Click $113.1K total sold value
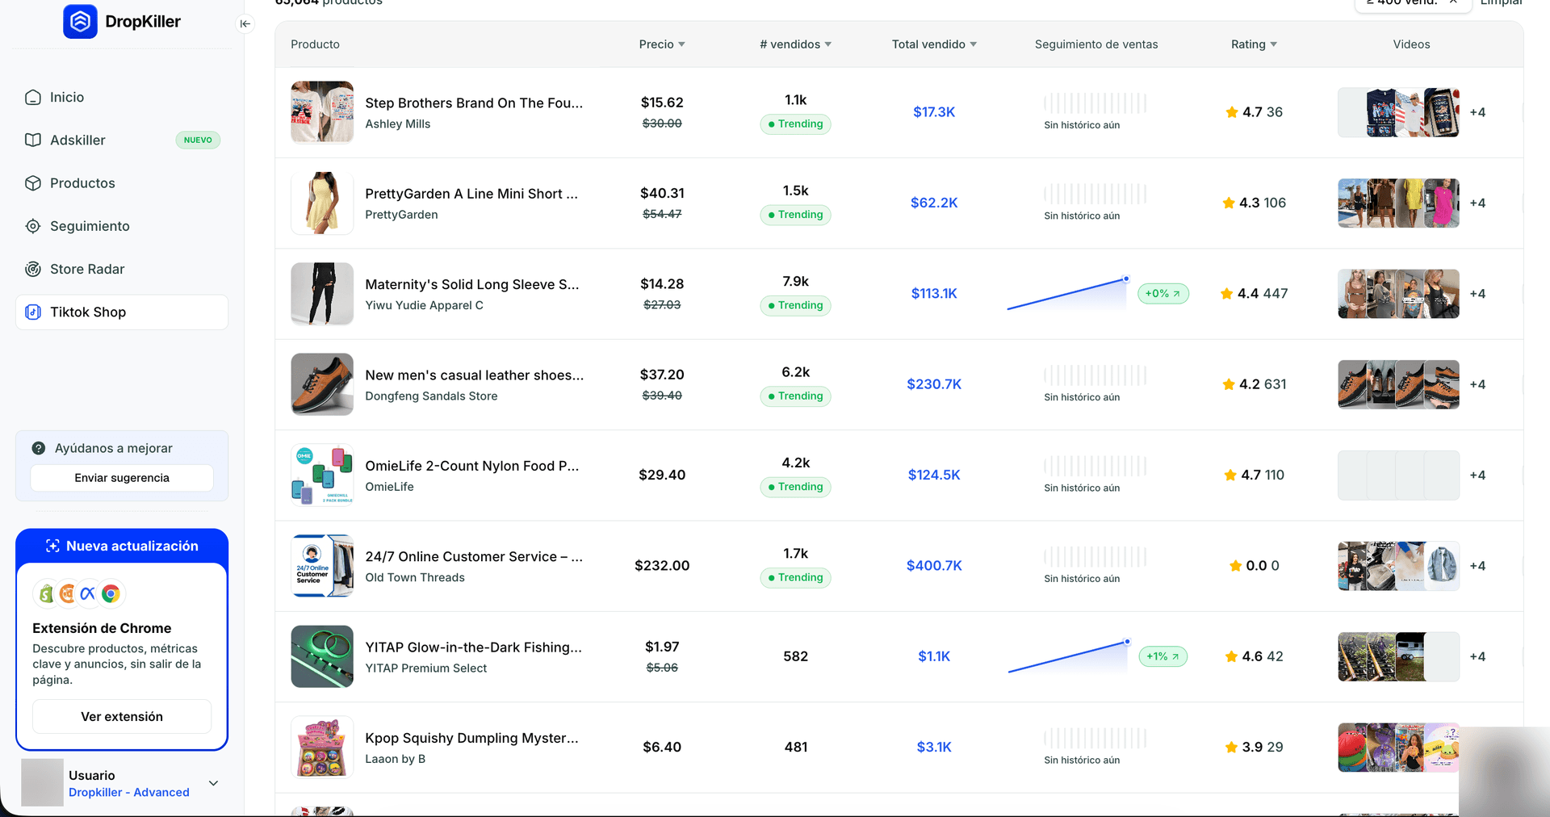 (x=934, y=294)
